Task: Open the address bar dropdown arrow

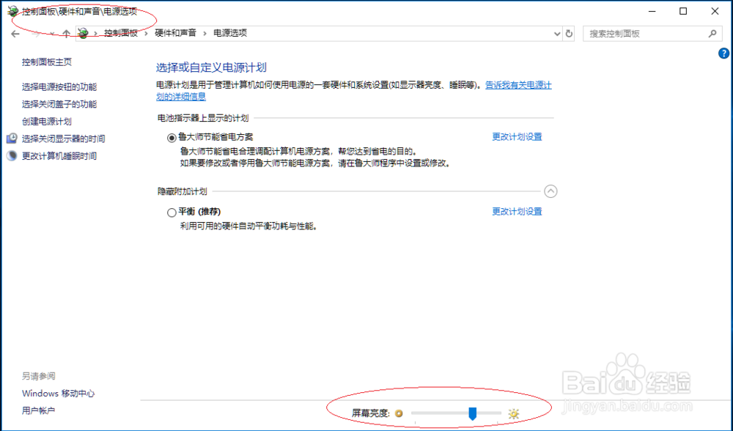Action: 556,34
